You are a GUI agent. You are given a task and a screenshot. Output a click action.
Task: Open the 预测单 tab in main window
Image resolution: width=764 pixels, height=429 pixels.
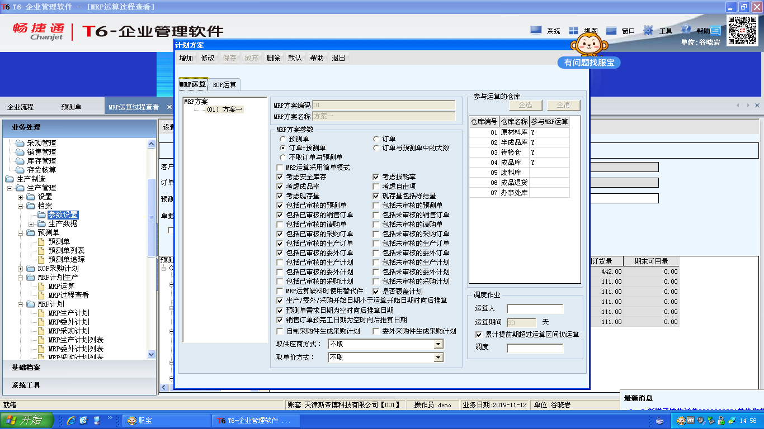pos(71,107)
